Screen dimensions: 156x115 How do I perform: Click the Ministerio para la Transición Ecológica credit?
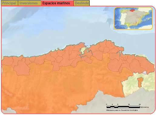point(122,110)
